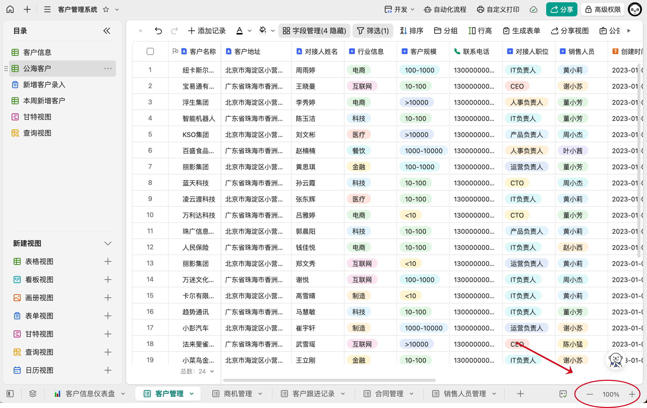The image size is (647, 408).
Task: Toggle sidebar panel icon at bottom left
Action: pyautogui.click(x=10, y=394)
